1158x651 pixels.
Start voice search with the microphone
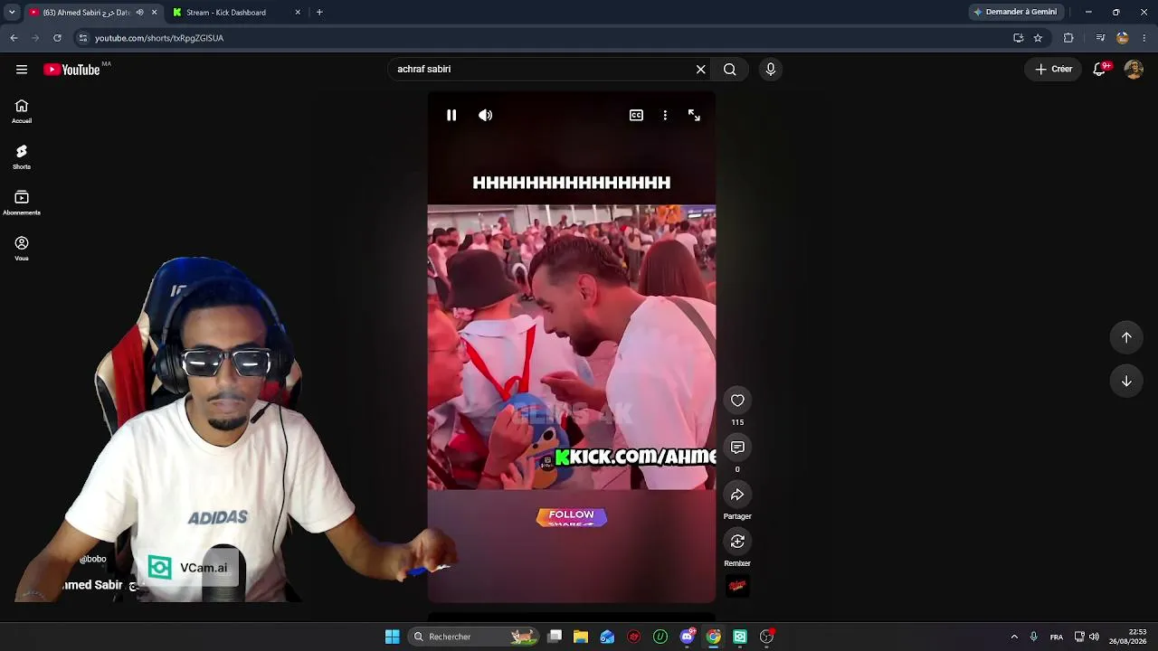point(771,70)
